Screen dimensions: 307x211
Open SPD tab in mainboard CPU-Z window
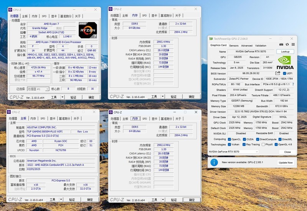pyautogui.click(x=43, y=118)
